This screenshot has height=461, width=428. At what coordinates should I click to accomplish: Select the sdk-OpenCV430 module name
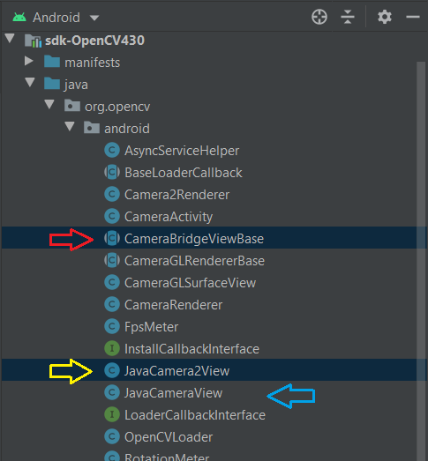(x=94, y=41)
